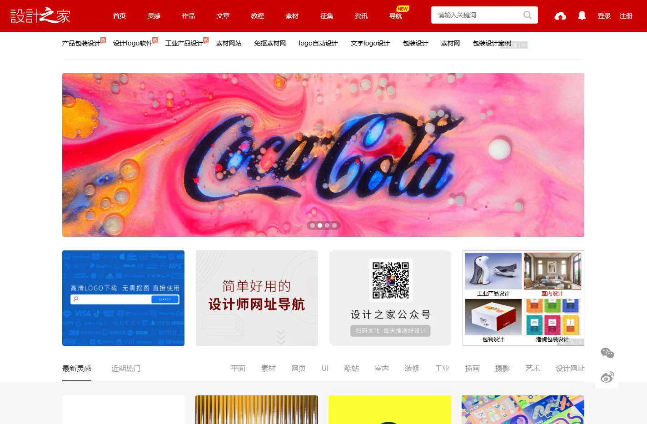Open logo自动设计 link
This screenshot has height=424, width=647.
tap(318, 43)
